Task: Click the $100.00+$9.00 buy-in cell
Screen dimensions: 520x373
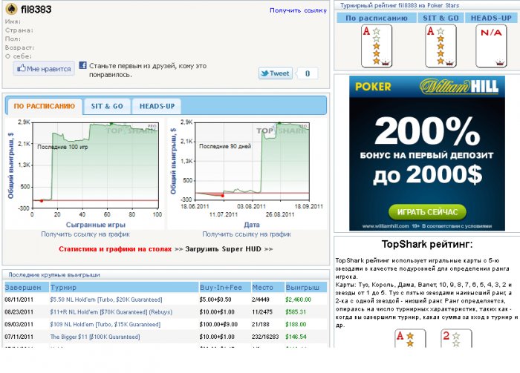Action: 218,324
